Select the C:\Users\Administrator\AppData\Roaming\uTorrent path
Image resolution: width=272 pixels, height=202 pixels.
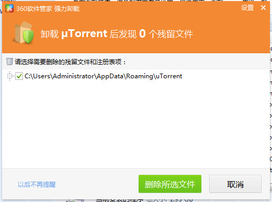click(x=103, y=76)
